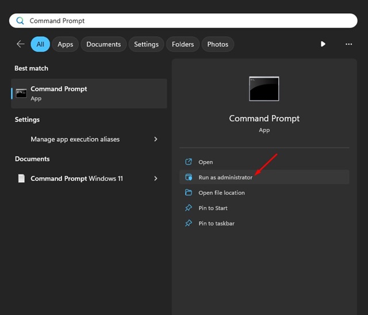This screenshot has height=315, width=368.
Task: Switch to the Documents filter tab
Action: pos(103,44)
